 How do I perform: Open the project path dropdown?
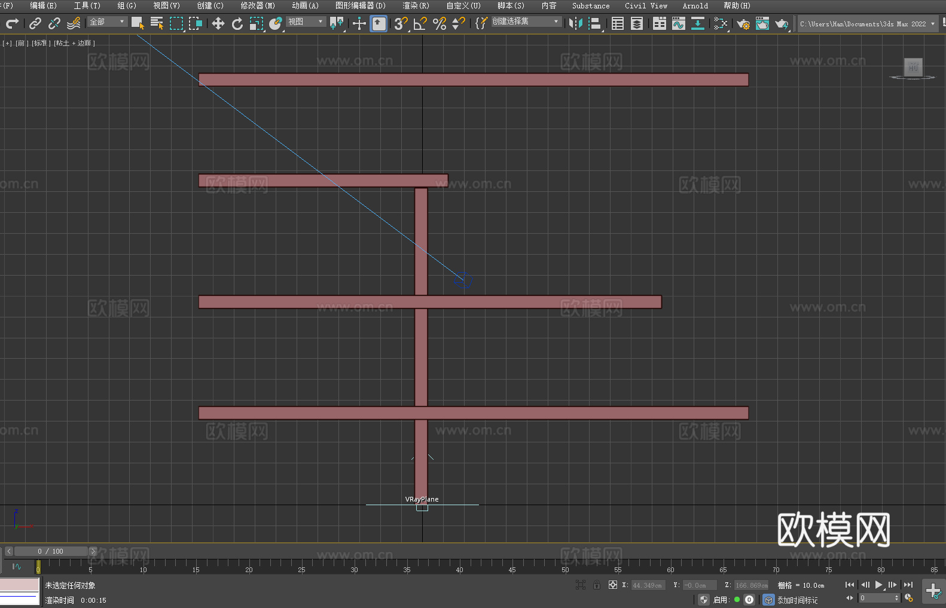867,24
